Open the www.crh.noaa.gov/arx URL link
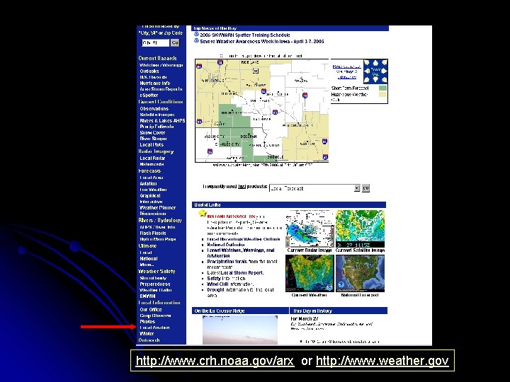510x382 pixels. click(x=215, y=361)
